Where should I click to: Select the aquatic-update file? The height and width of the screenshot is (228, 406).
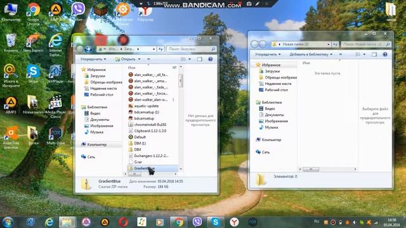pos(143,106)
